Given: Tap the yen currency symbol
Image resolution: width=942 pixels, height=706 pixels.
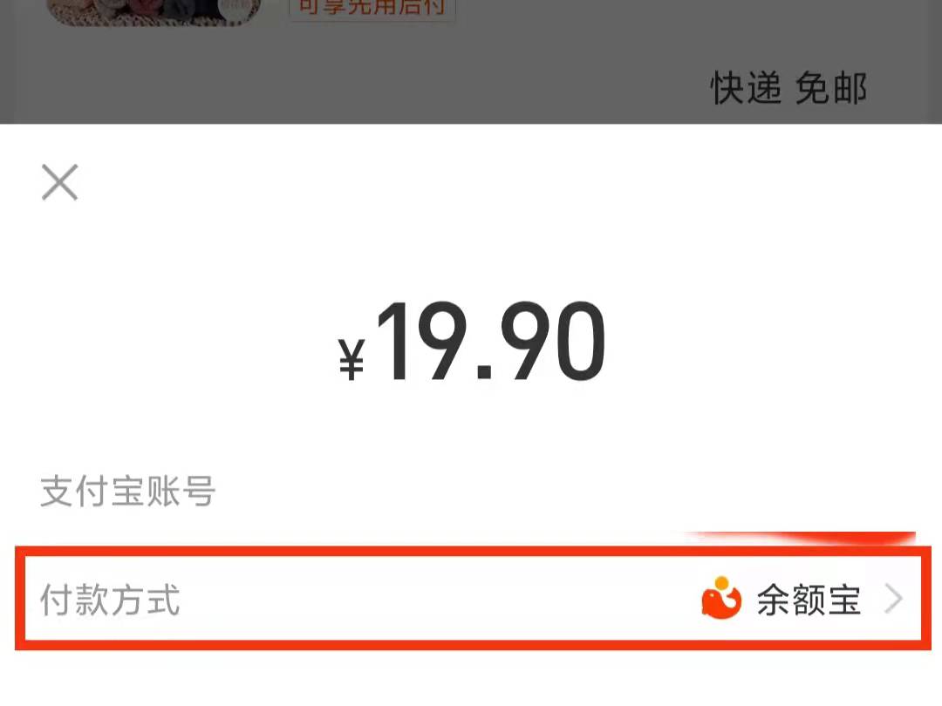Looking at the screenshot, I should point(352,359).
